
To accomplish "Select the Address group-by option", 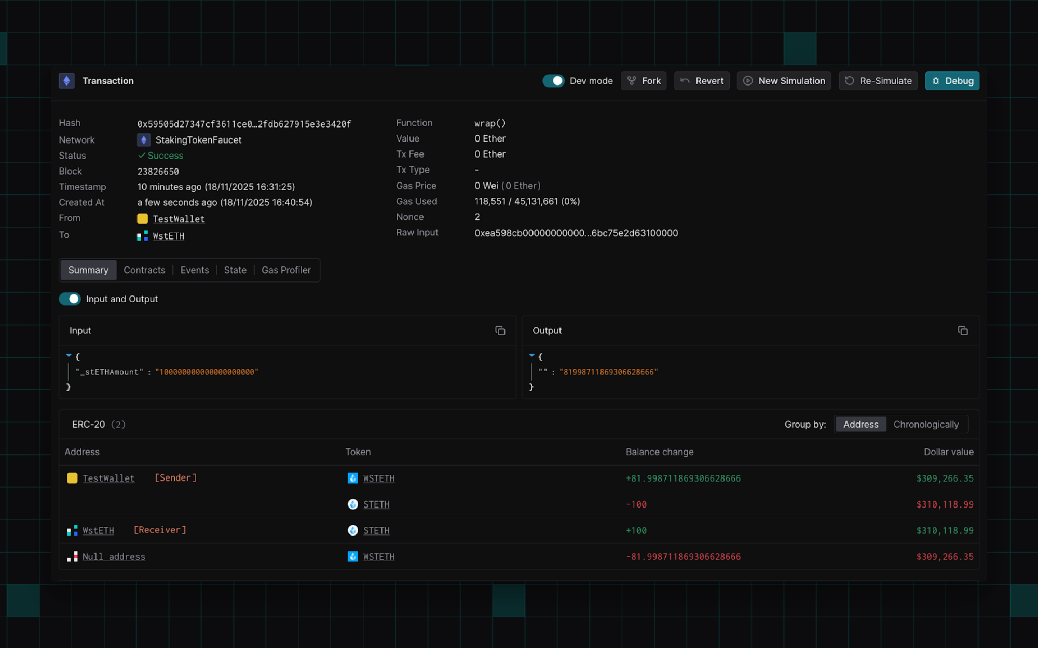I will (861, 424).
